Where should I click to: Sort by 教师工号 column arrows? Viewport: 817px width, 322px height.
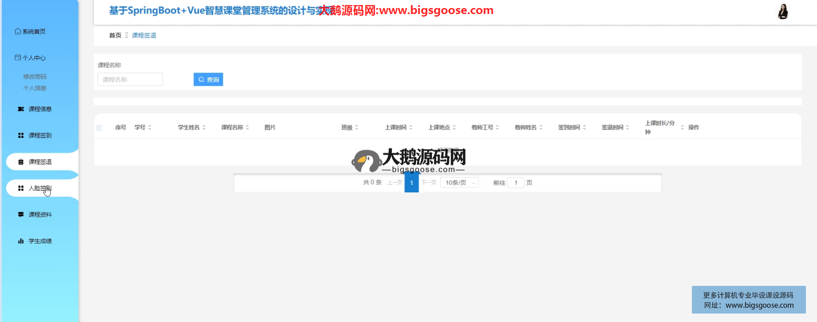click(497, 127)
